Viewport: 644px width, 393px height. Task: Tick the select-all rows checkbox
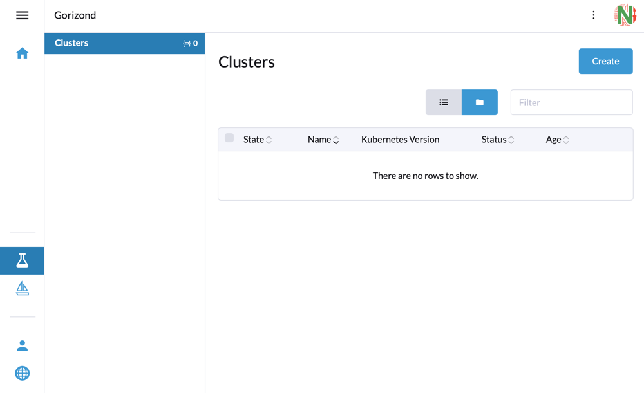click(x=229, y=138)
